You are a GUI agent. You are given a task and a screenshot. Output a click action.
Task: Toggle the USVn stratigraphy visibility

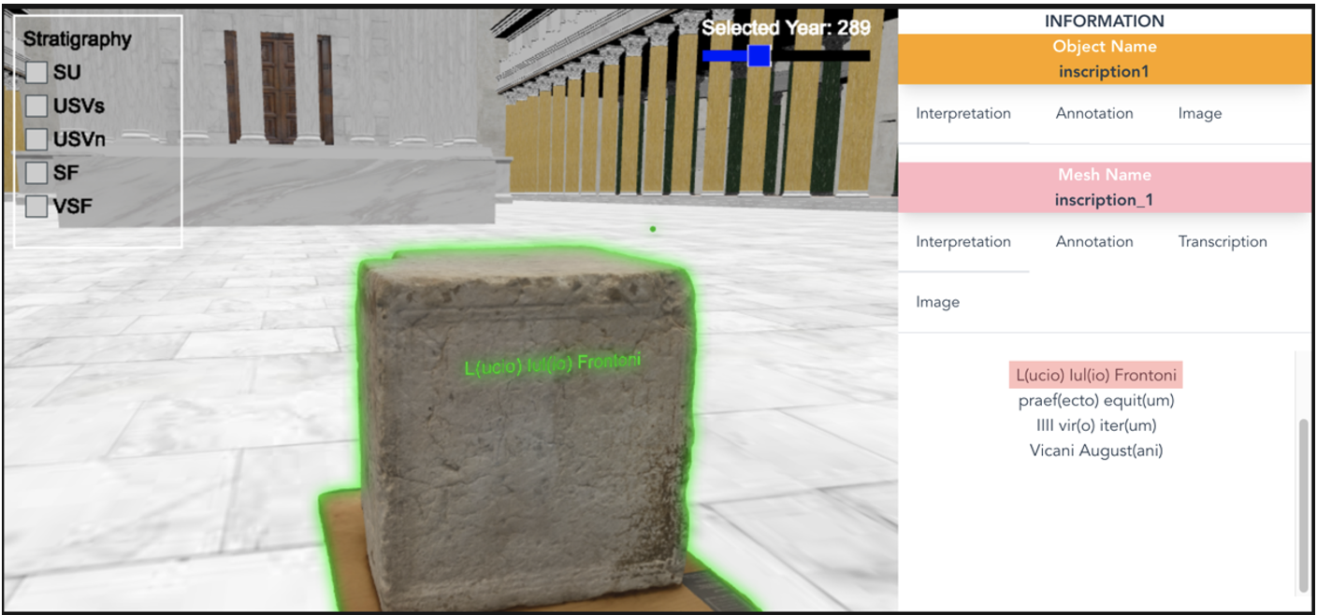point(37,138)
